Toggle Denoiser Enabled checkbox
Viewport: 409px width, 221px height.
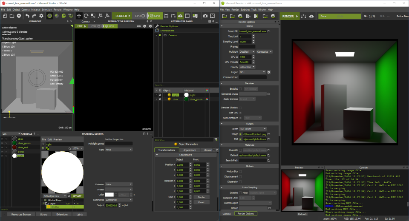point(240,89)
